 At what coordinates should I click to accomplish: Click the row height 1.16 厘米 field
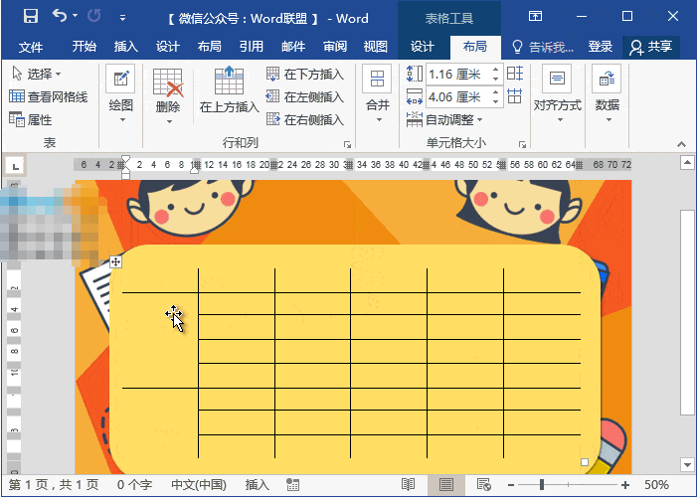[457, 75]
